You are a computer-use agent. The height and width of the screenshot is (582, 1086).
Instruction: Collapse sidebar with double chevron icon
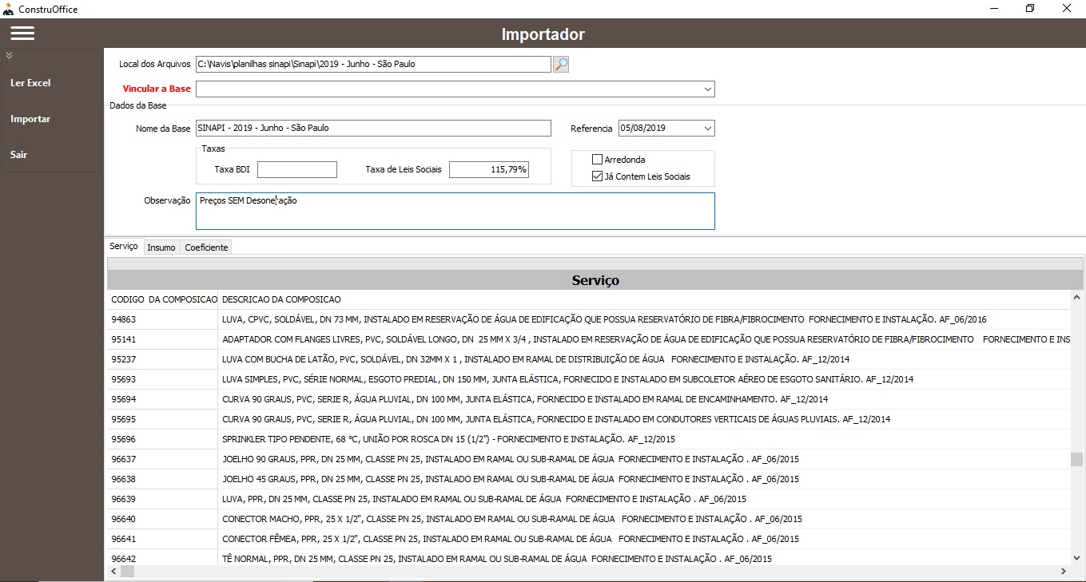point(9,56)
